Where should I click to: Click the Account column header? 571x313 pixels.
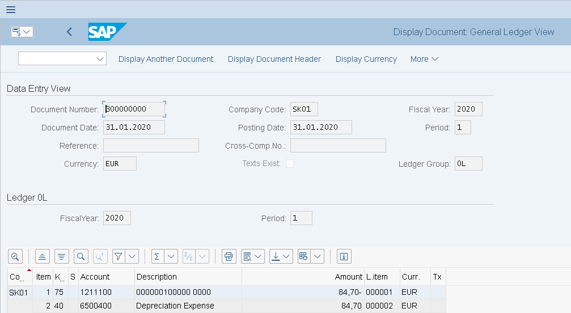tap(107, 277)
